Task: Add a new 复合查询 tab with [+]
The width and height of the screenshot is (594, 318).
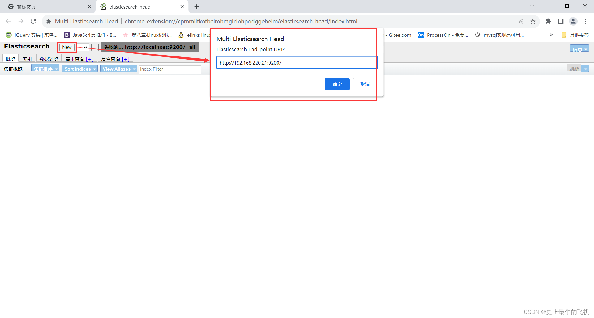Action: click(x=126, y=59)
